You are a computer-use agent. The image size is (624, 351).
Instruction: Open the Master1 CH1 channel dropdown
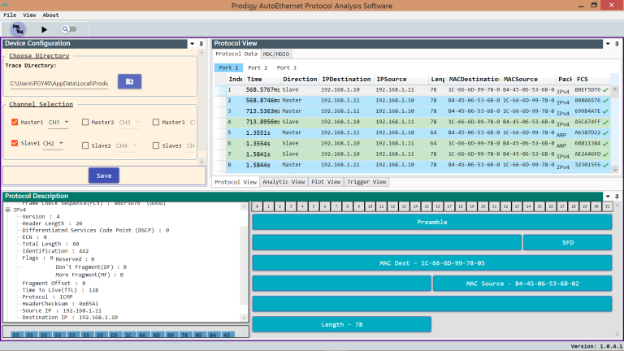tap(58, 123)
